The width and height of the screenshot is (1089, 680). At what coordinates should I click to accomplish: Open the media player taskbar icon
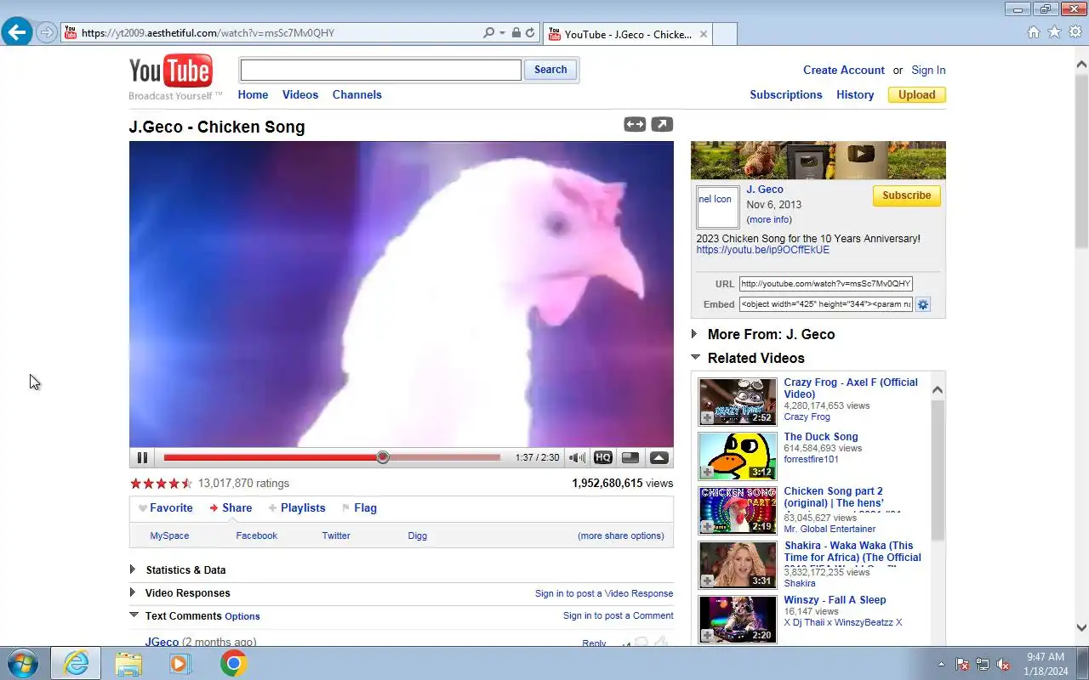[x=180, y=663]
